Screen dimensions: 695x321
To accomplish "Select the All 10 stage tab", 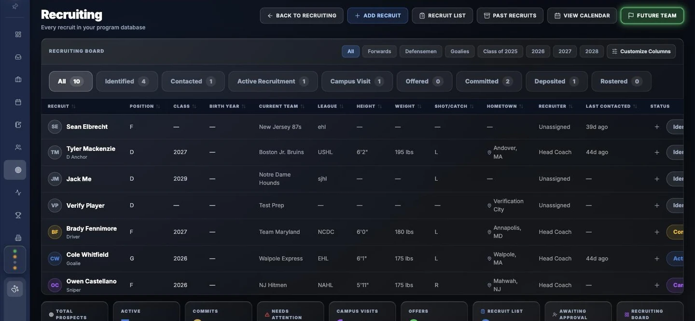I will (x=70, y=81).
